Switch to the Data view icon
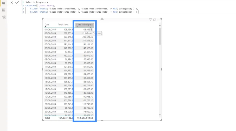The width and height of the screenshot is (236, 131). click(x=4, y=10)
